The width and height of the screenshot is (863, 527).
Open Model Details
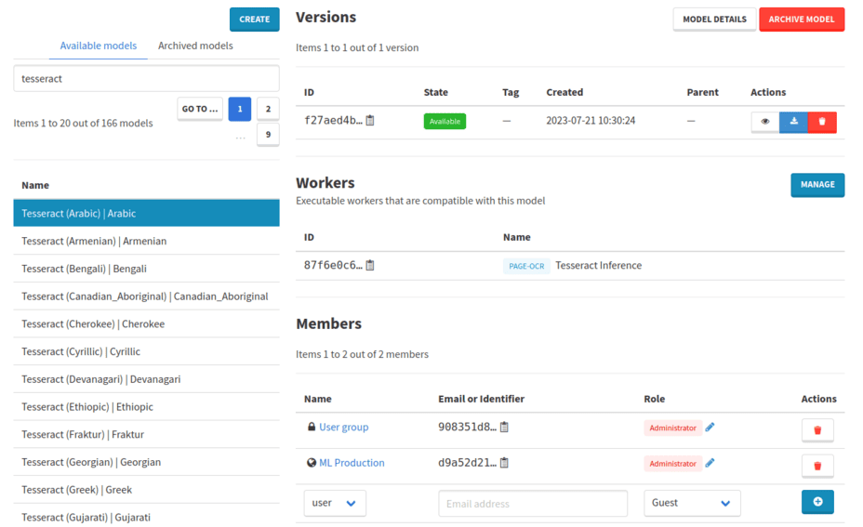[x=714, y=20]
